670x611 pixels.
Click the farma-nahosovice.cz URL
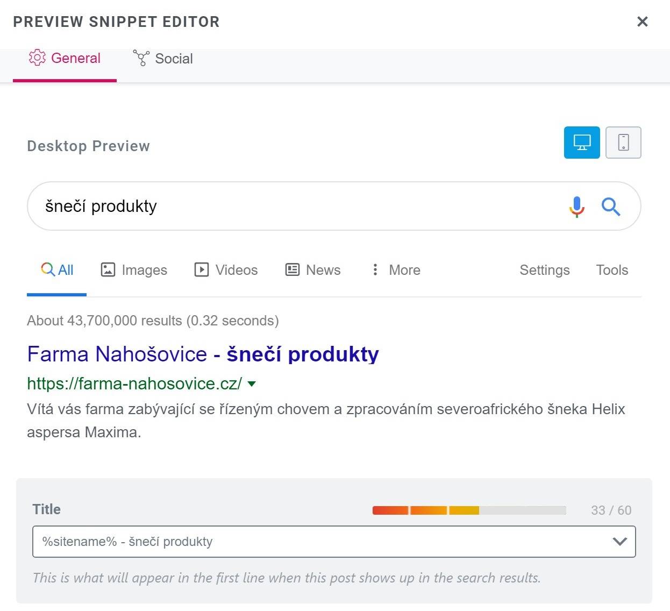point(134,383)
